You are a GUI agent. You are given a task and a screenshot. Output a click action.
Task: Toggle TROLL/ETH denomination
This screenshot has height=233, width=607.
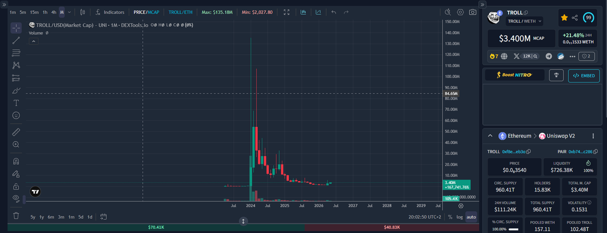[x=180, y=12]
